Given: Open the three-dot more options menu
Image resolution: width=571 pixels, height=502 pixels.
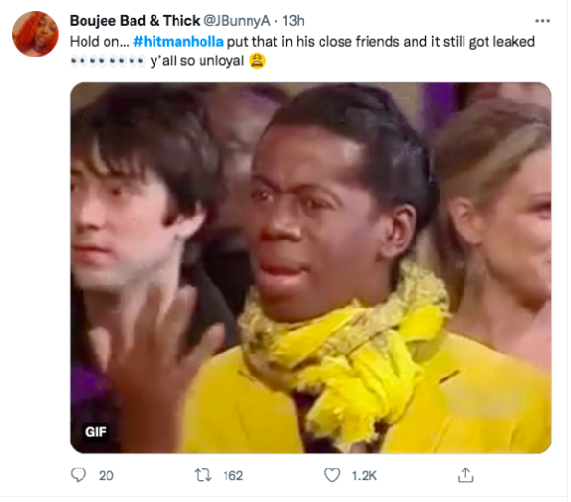Looking at the screenshot, I should coord(542,21).
